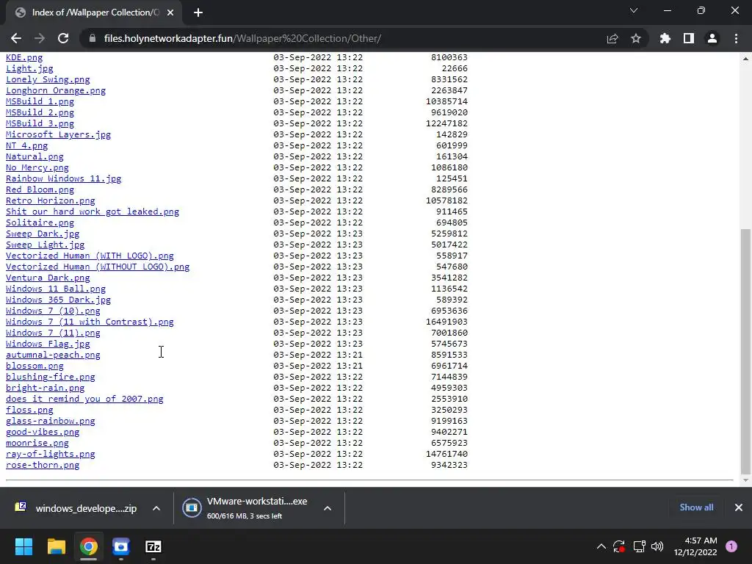The image size is (752, 564).
Task: Open tab search chevron in title bar
Action: 634,10
